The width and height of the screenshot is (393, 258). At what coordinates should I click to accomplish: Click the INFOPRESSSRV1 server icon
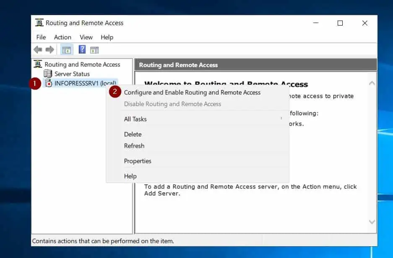48,83
